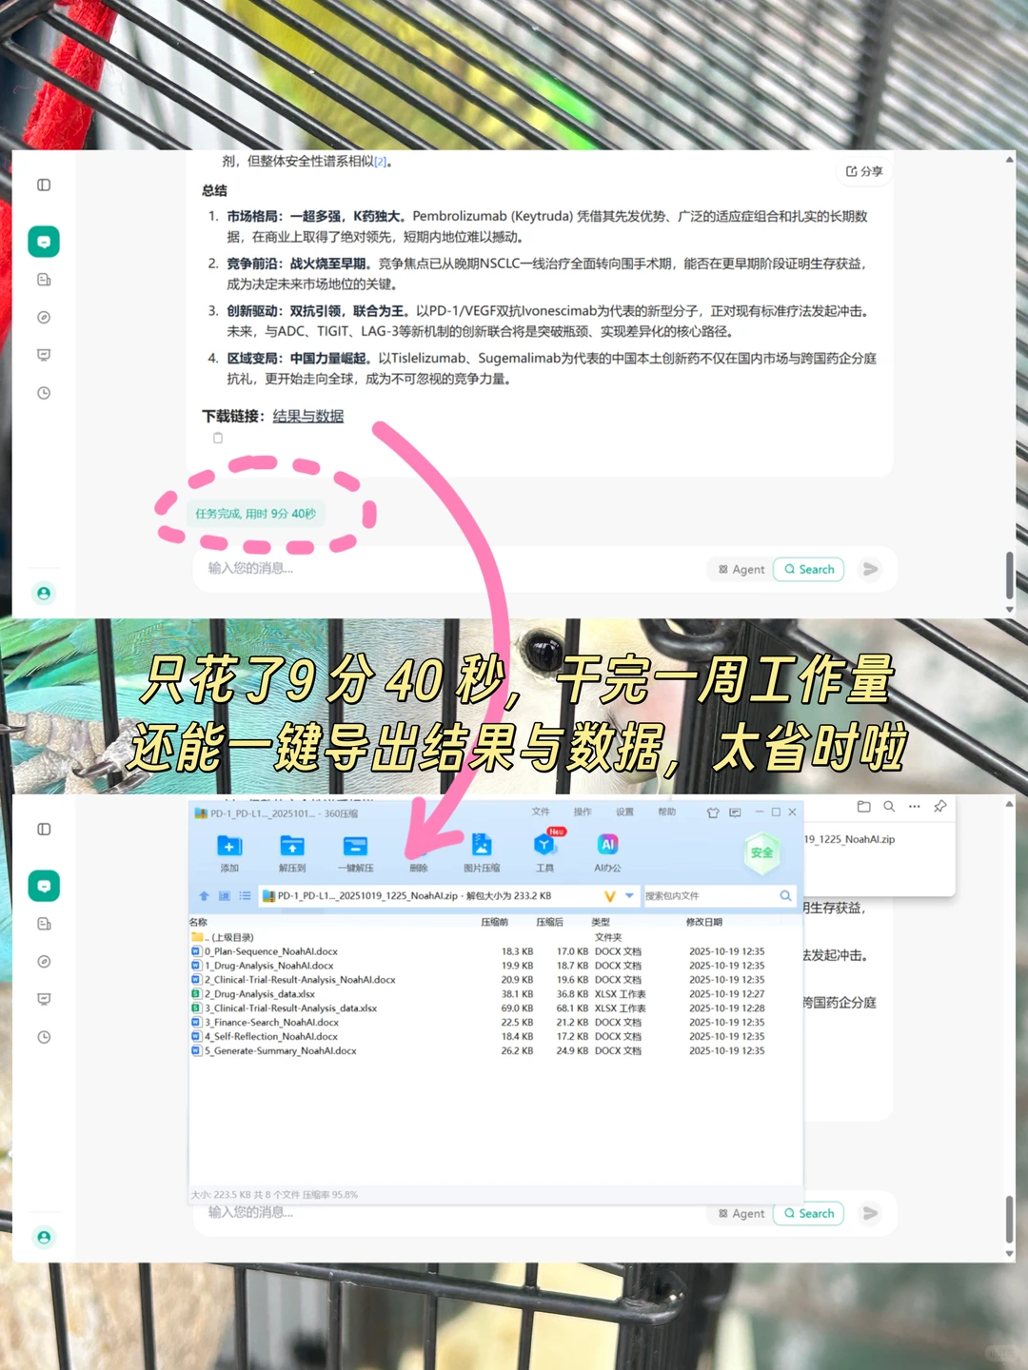The height and width of the screenshot is (1370, 1028).
Task: Expand the archive path dropdown arrow
Action: coord(629,895)
